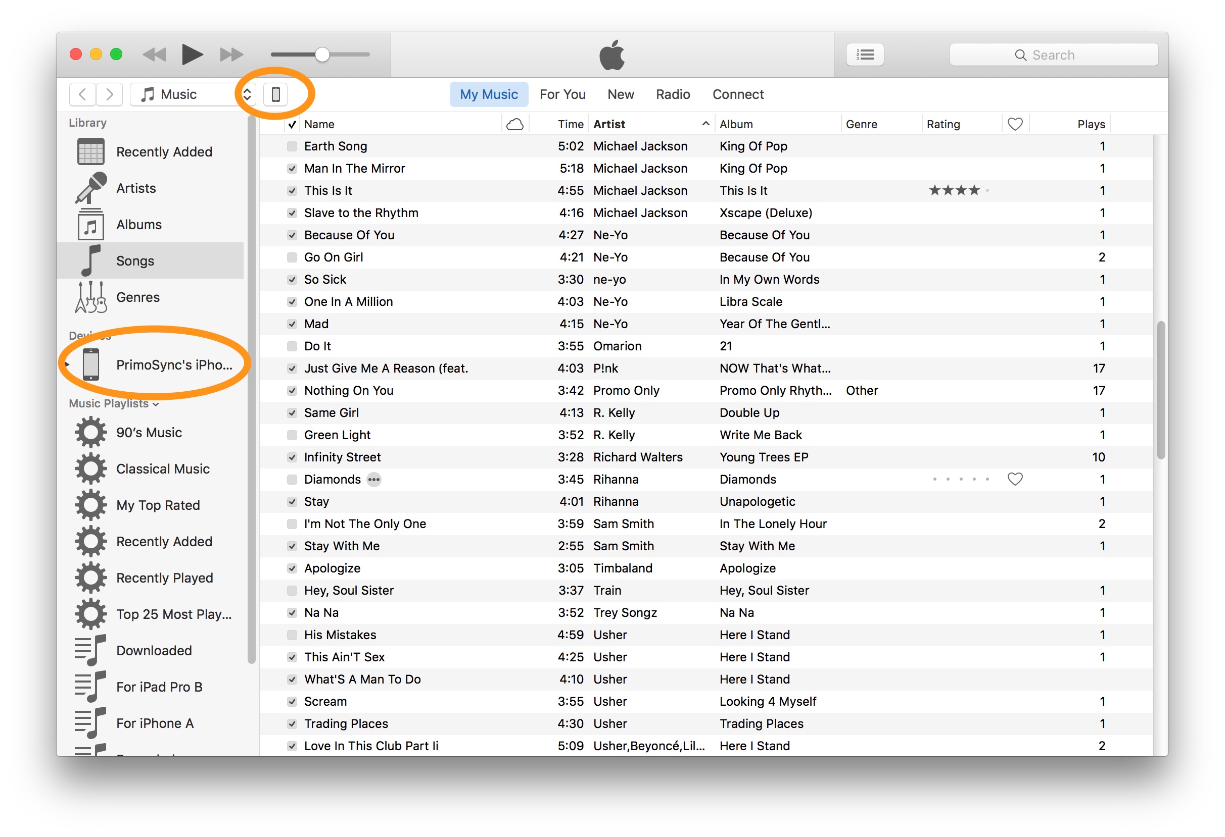Open the 90's Music smart playlist
The height and width of the screenshot is (837, 1225).
[x=150, y=432]
